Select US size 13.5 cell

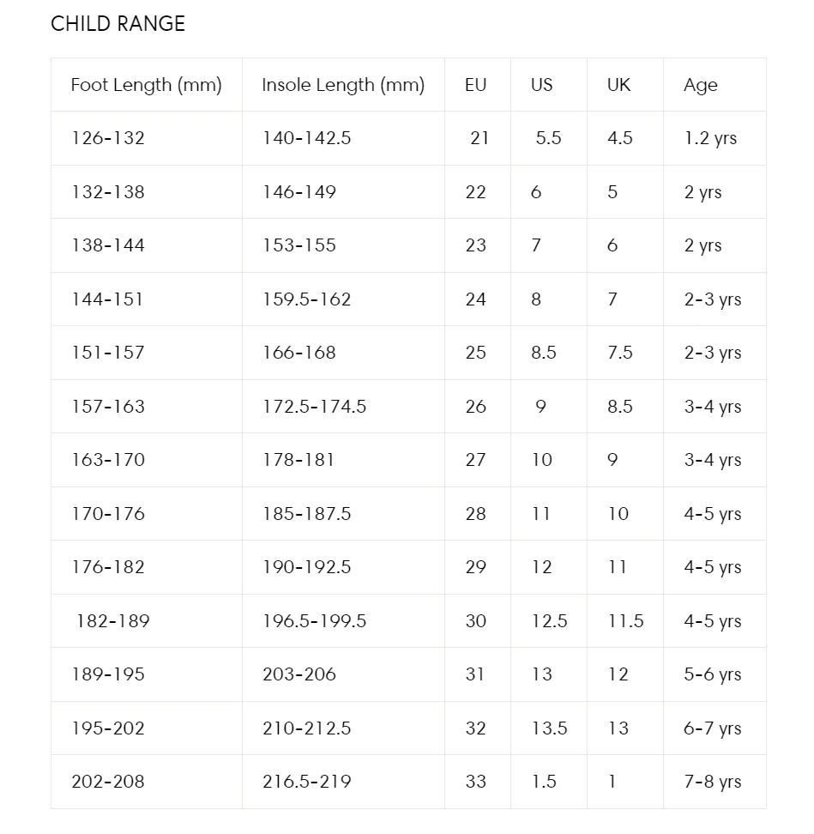pos(549,728)
